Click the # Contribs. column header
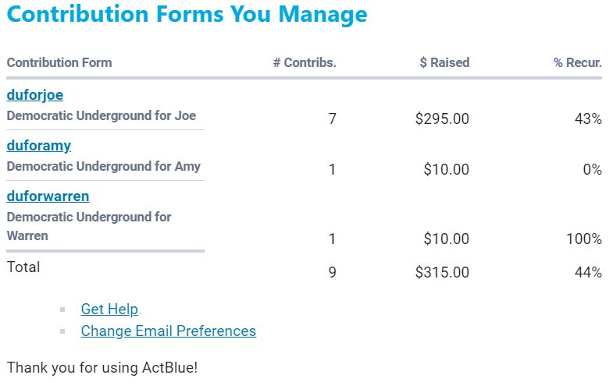 [x=305, y=62]
